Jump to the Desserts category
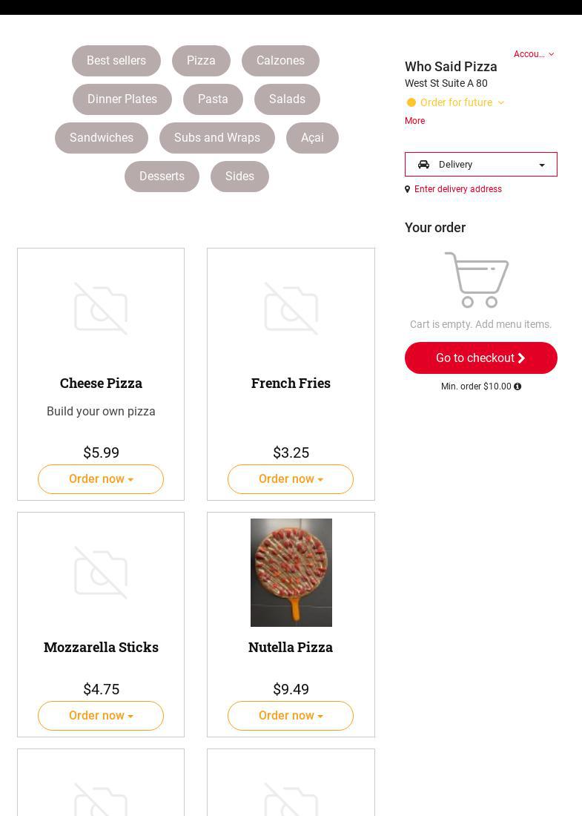This screenshot has height=816, width=582. click(x=162, y=177)
